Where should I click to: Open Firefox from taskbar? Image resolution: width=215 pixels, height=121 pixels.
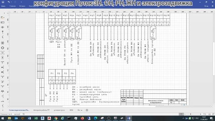click(82, 118)
